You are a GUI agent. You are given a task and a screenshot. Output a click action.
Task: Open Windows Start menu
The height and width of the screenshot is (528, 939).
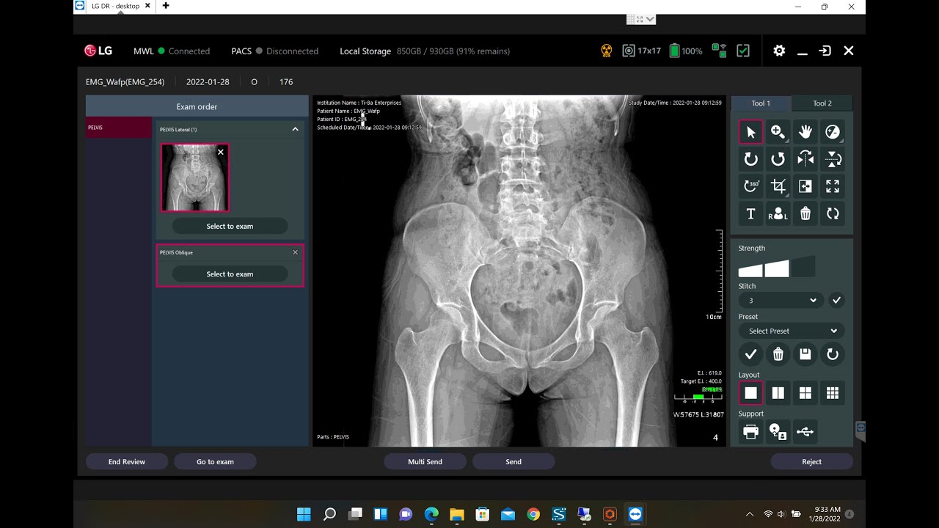coord(304,514)
